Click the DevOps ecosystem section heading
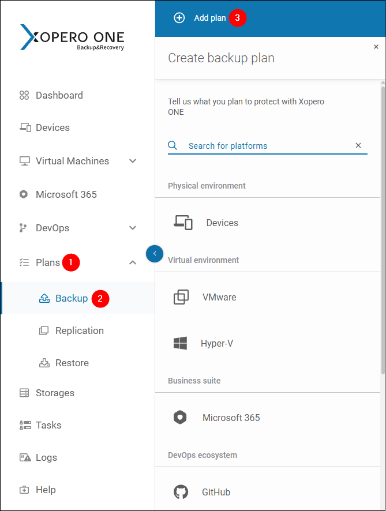This screenshot has width=386, height=511. (x=203, y=455)
